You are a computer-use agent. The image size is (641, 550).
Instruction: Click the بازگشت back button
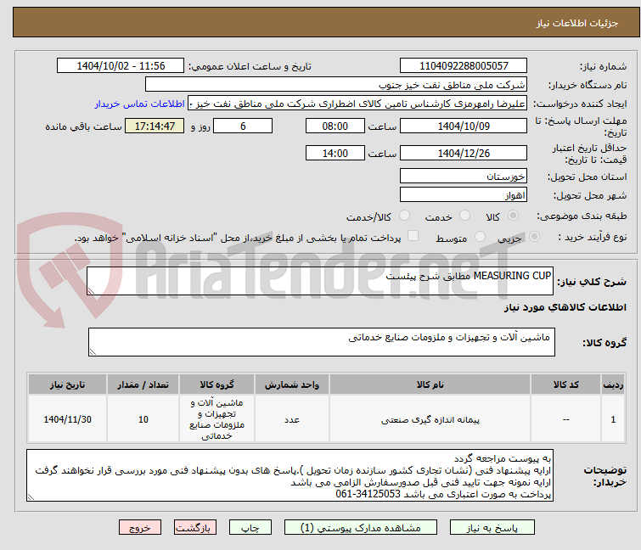pyautogui.click(x=194, y=528)
